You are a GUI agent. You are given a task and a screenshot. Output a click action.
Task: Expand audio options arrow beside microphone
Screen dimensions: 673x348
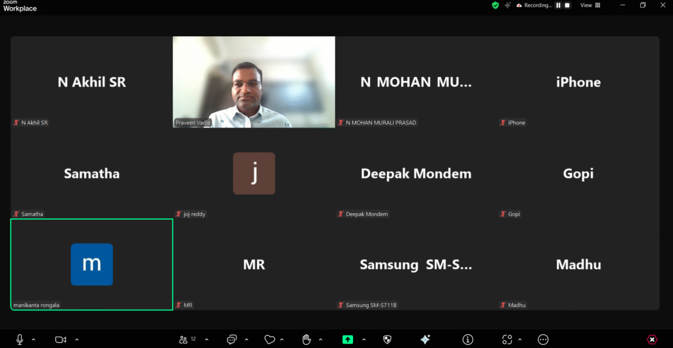click(34, 339)
